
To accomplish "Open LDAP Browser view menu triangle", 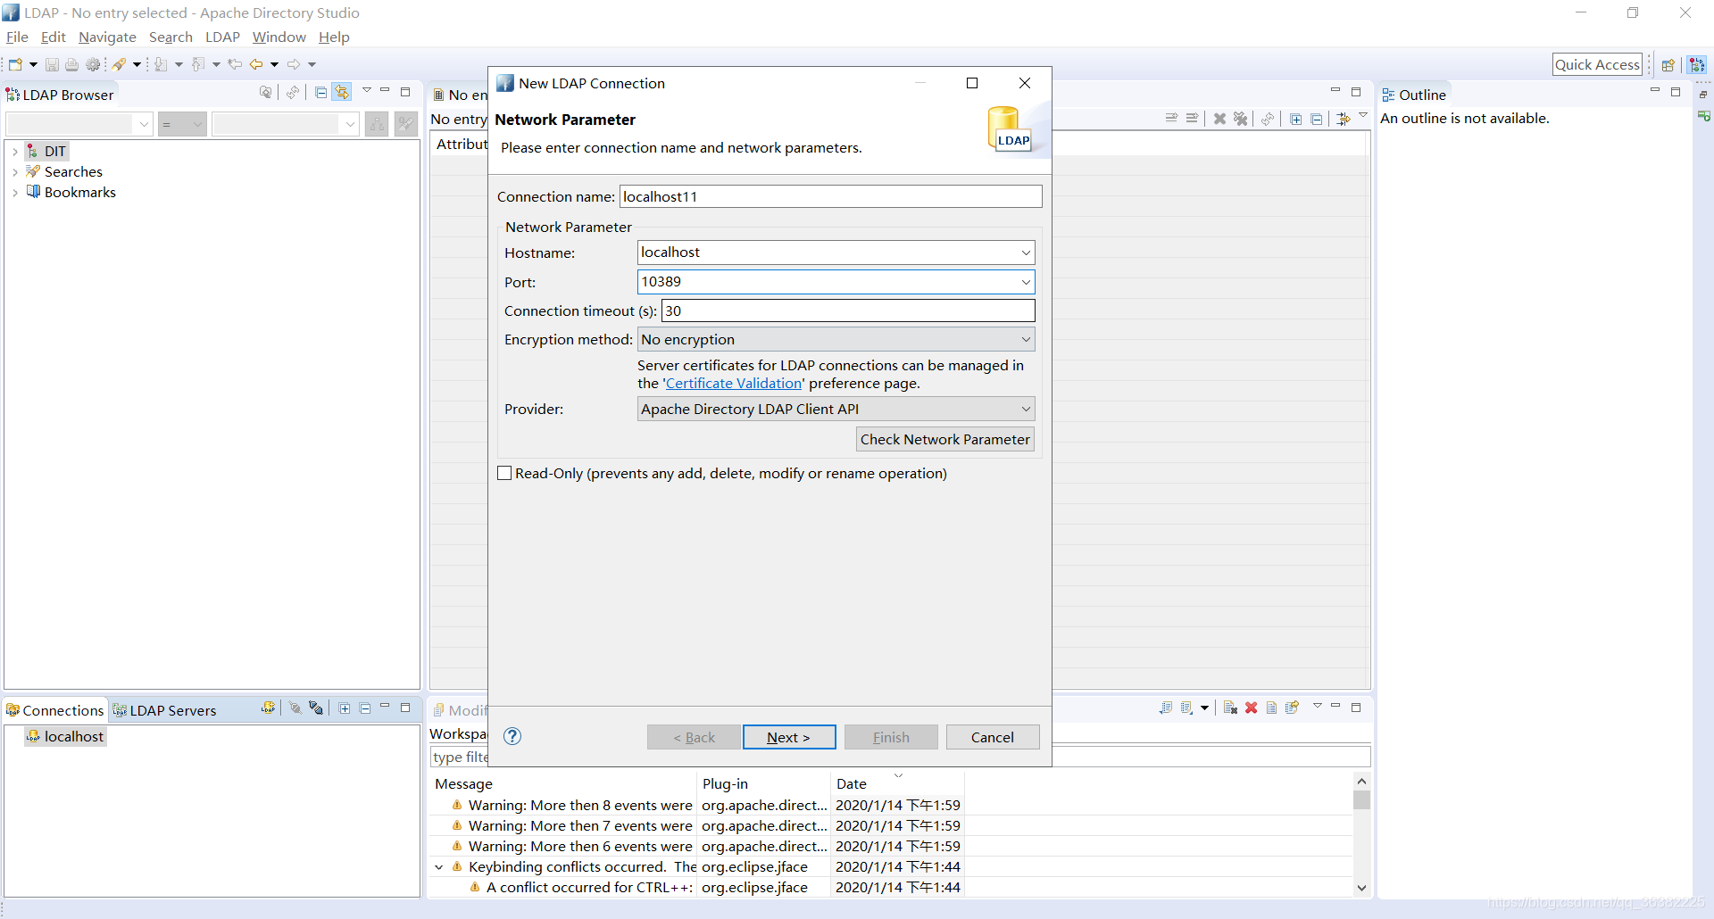I will coord(366,91).
